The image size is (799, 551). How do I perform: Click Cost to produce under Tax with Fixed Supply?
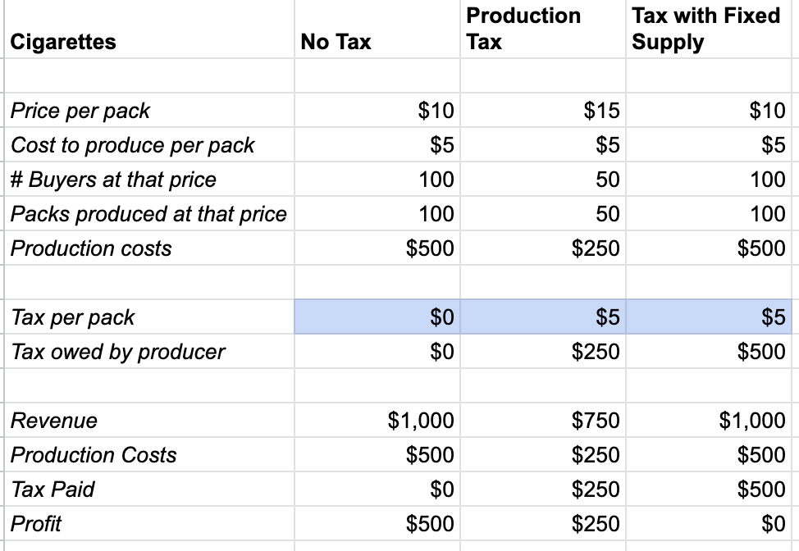[x=708, y=144]
